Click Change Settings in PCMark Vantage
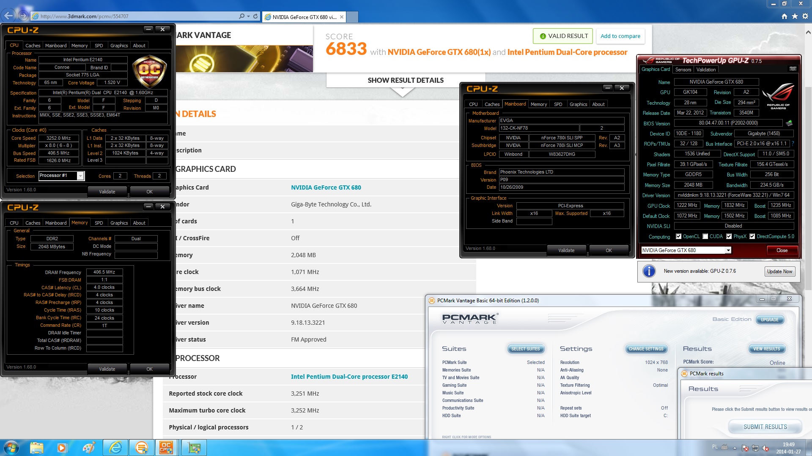Image resolution: width=812 pixels, height=456 pixels. pos(646,349)
